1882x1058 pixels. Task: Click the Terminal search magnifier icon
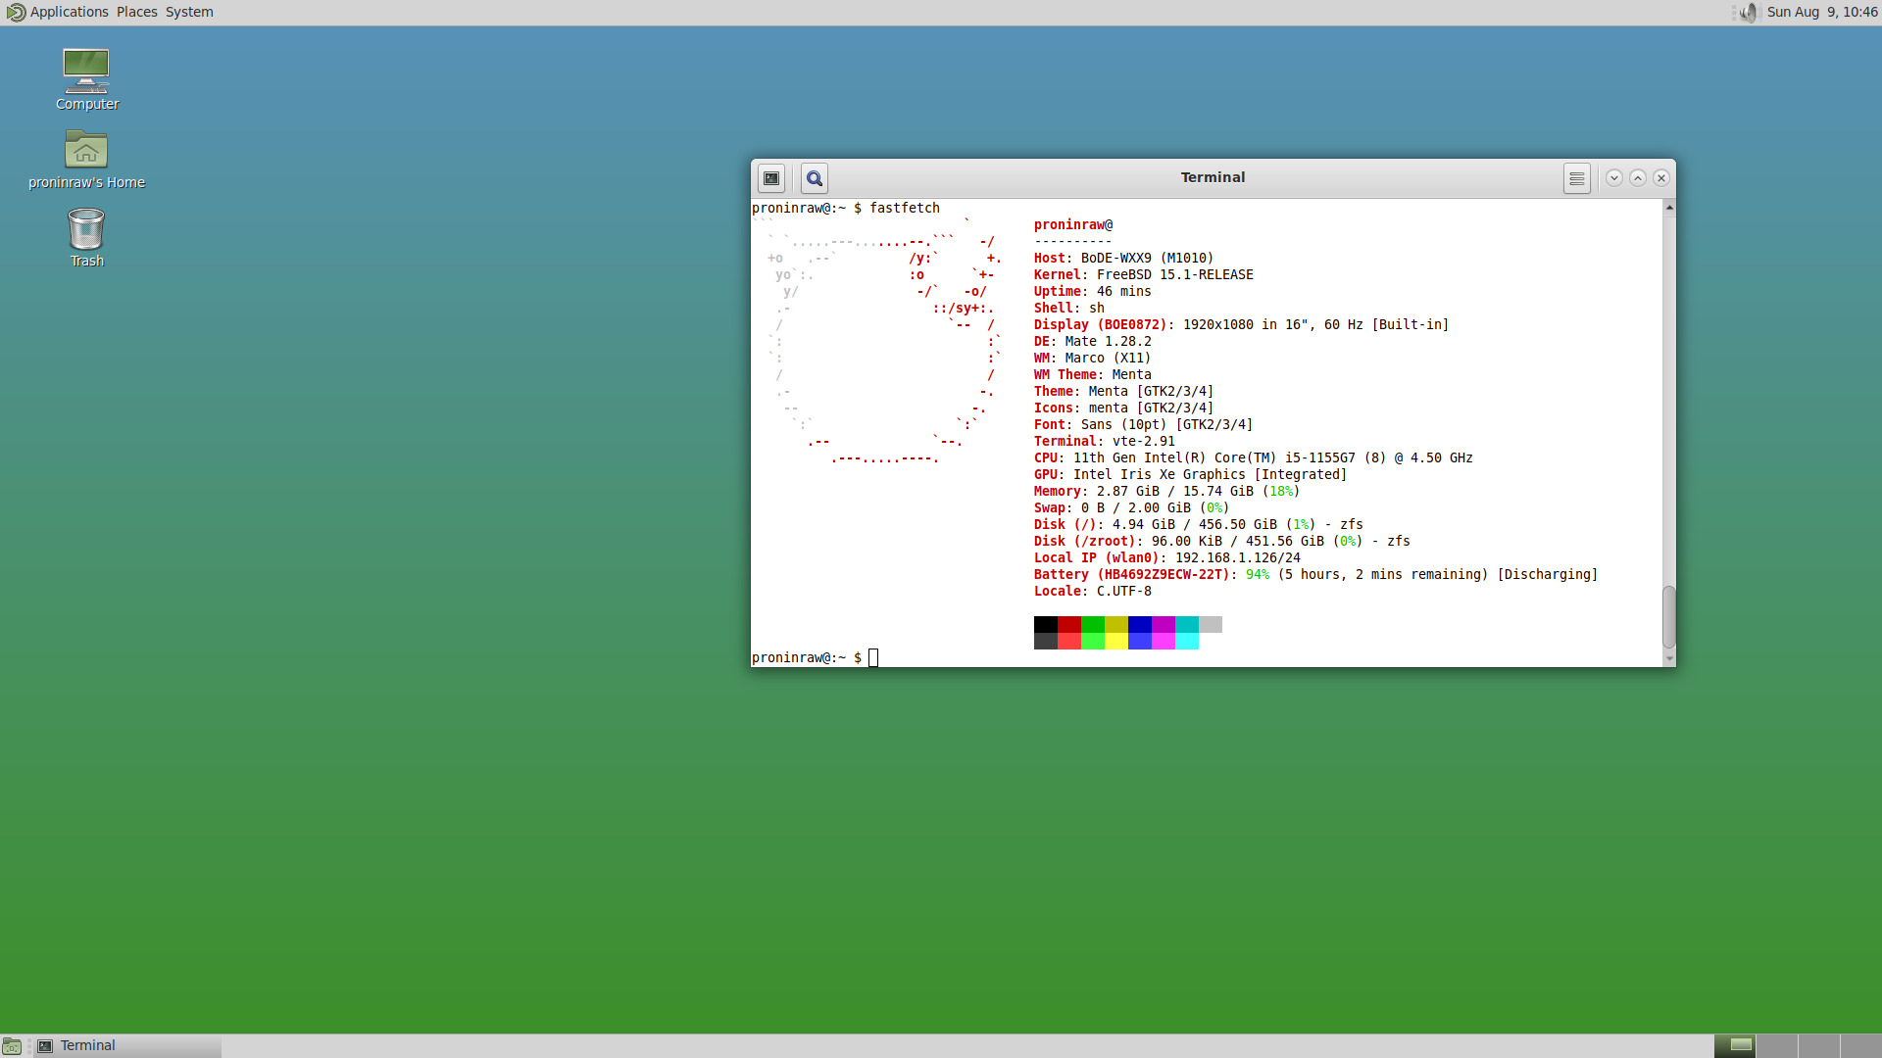pyautogui.click(x=815, y=178)
